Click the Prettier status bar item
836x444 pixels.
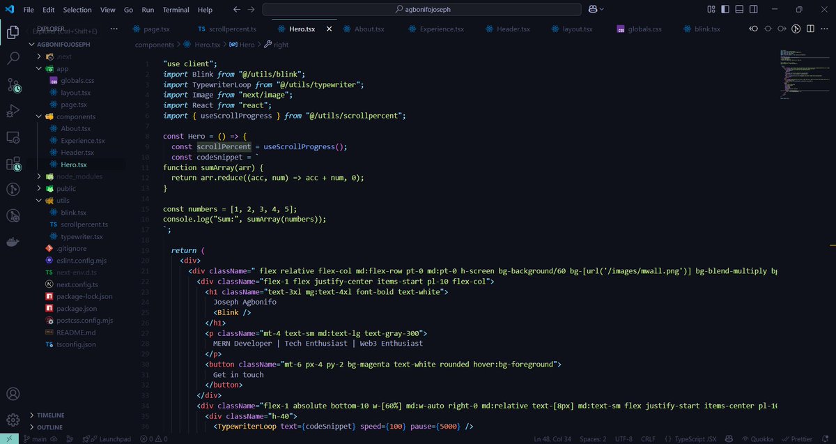tap(798, 438)
